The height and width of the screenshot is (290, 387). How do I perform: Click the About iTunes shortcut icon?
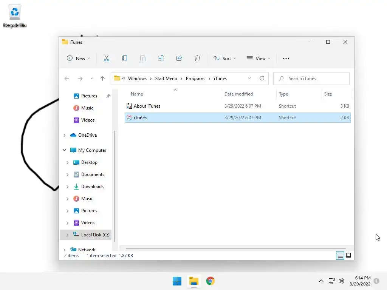129,106
